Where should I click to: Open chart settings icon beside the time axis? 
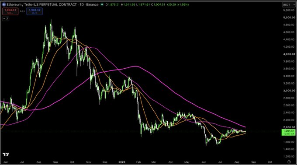point(289,162)
